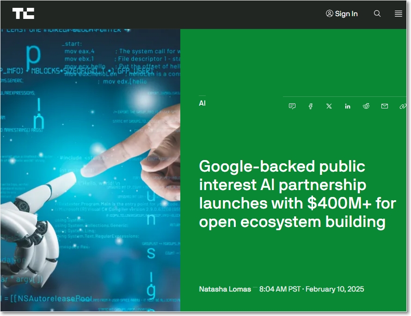
Task: Share article on X
Action: 329,106
